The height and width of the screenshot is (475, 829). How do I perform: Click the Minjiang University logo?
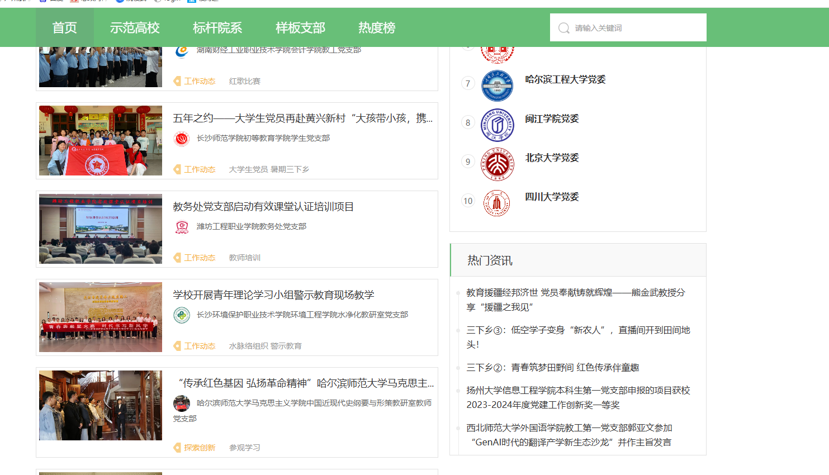497,125
